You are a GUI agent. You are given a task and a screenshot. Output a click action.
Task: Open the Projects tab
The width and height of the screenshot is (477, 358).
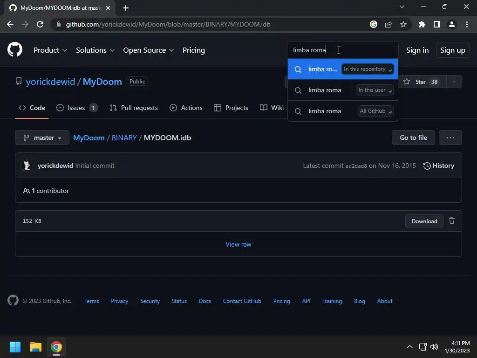coord(231,108)
